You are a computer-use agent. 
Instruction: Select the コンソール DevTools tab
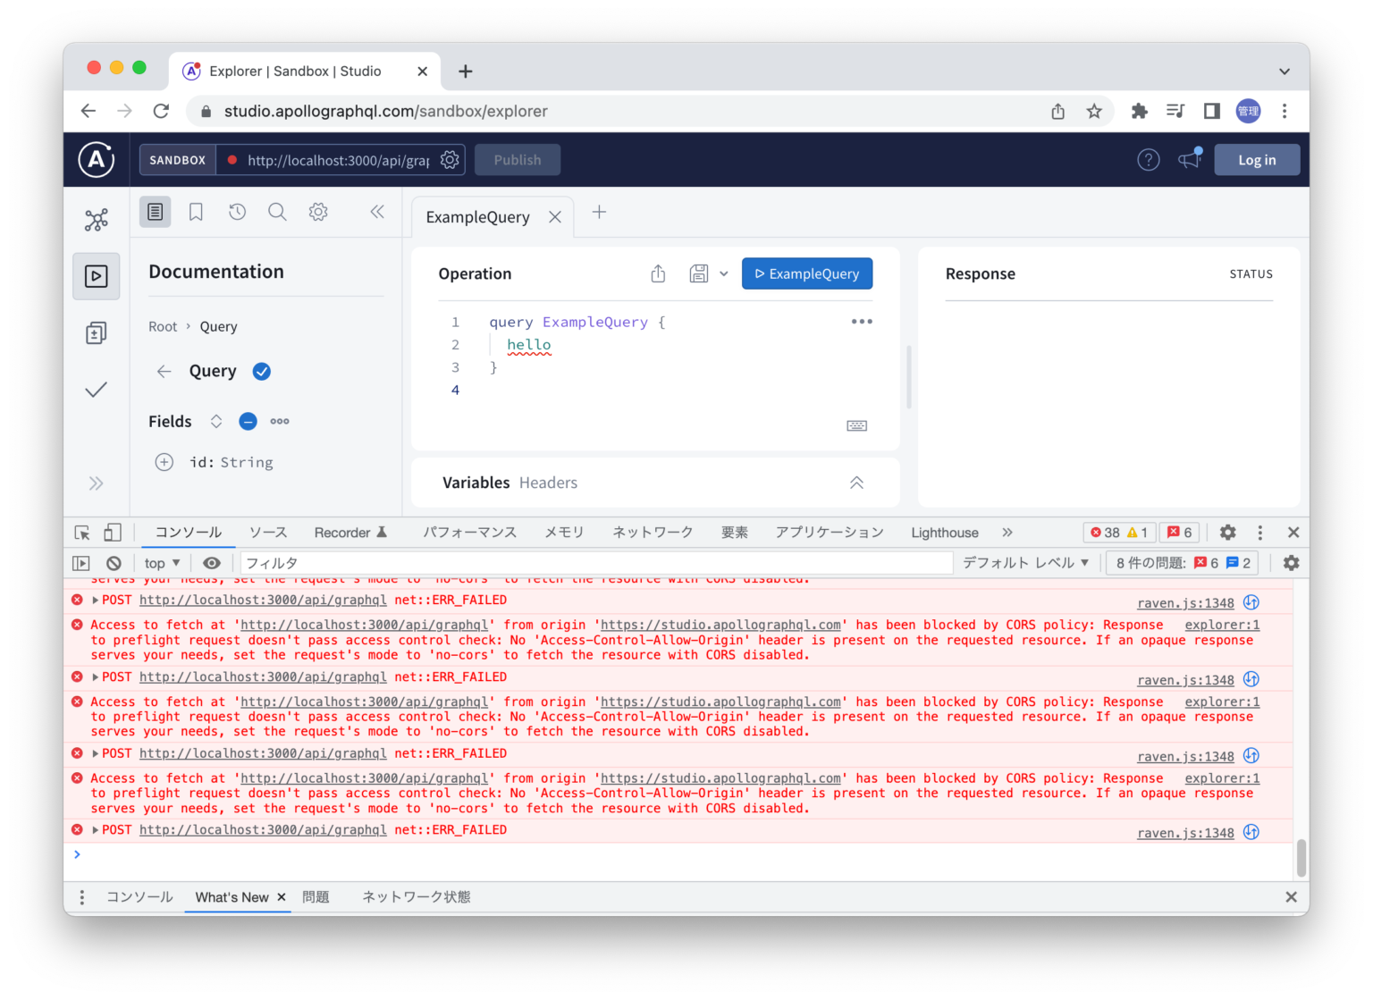188,533
